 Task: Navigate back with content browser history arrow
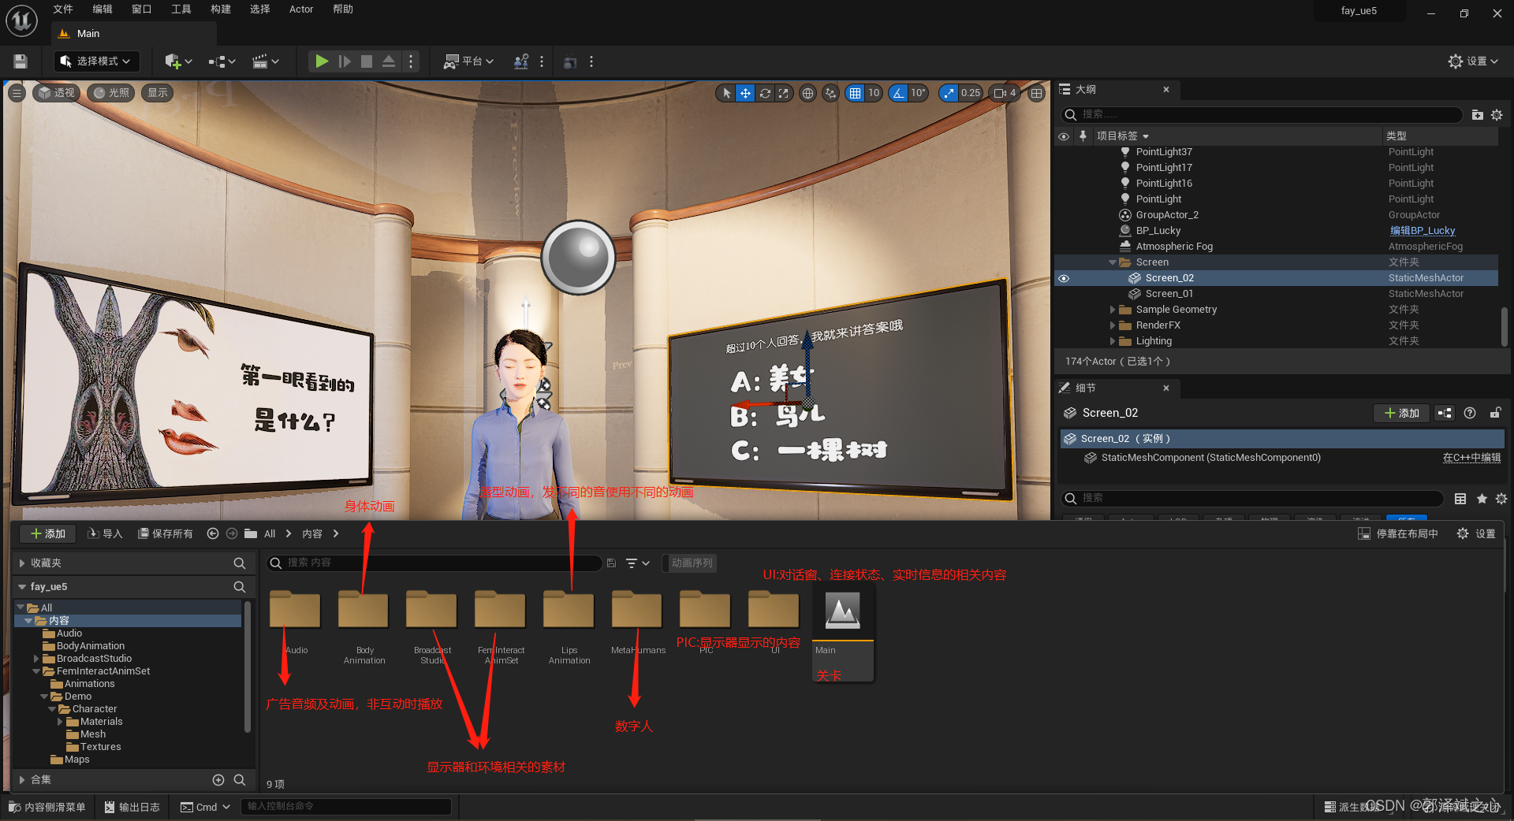tap(212, 533)
